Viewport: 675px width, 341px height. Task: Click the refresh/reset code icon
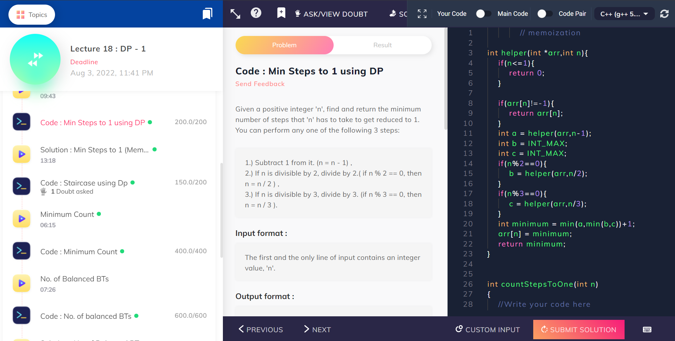664,14
